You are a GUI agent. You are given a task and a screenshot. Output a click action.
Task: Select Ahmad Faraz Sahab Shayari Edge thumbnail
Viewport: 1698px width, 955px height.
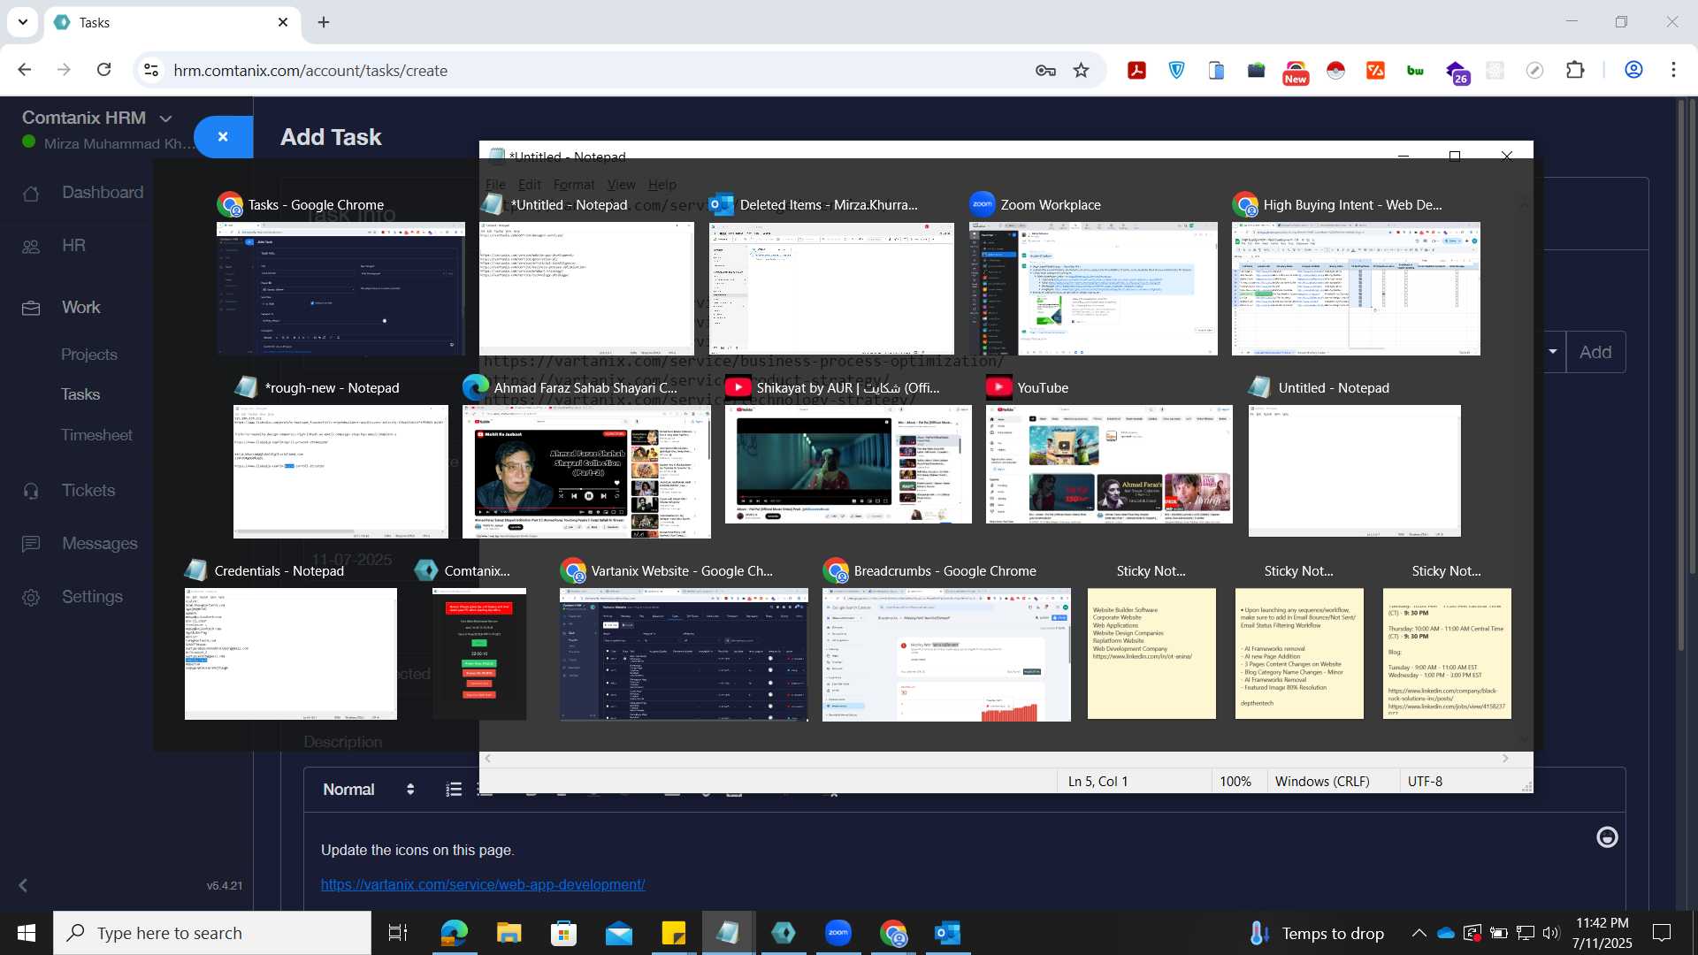coord(586,471)
